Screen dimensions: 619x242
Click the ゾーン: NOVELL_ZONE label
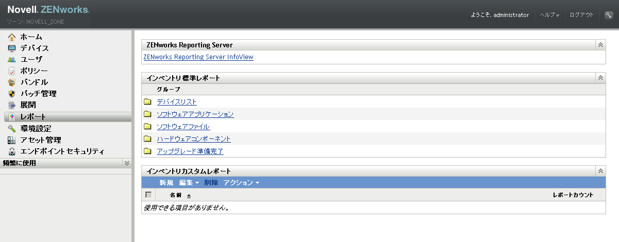tap(36, 22)
